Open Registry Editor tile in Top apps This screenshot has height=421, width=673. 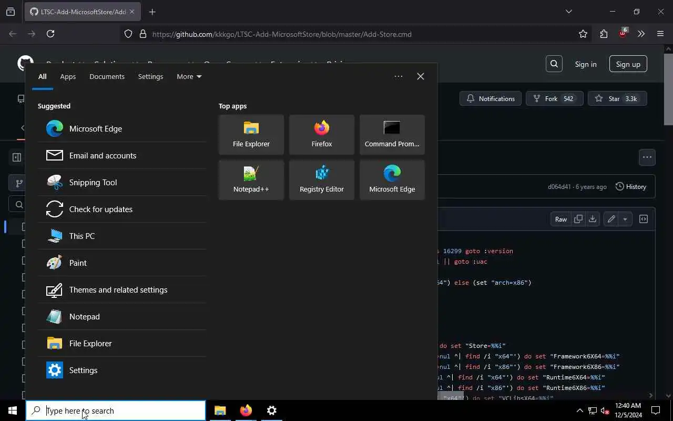[x=322, y=180]
